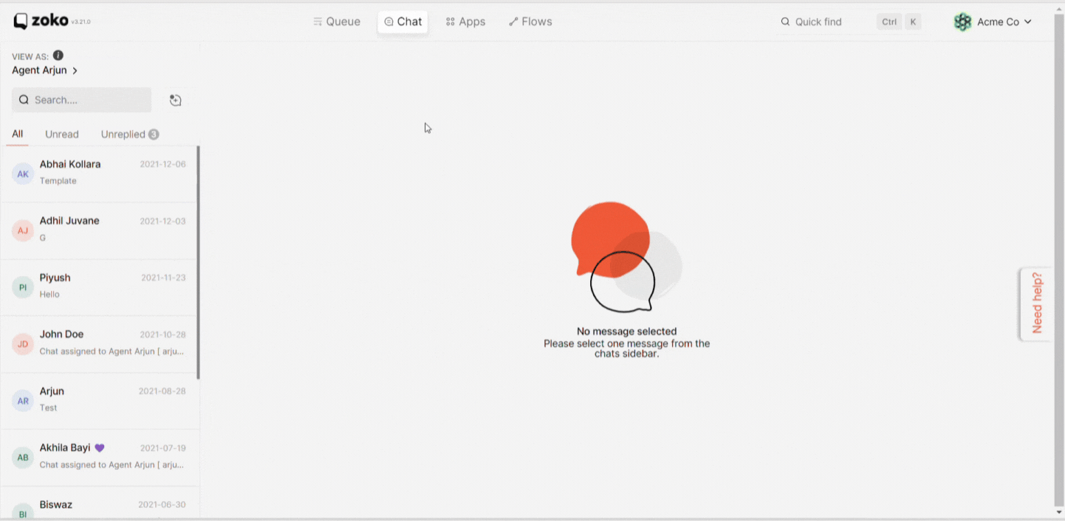Open the John Doe chat

coord(99,344)
